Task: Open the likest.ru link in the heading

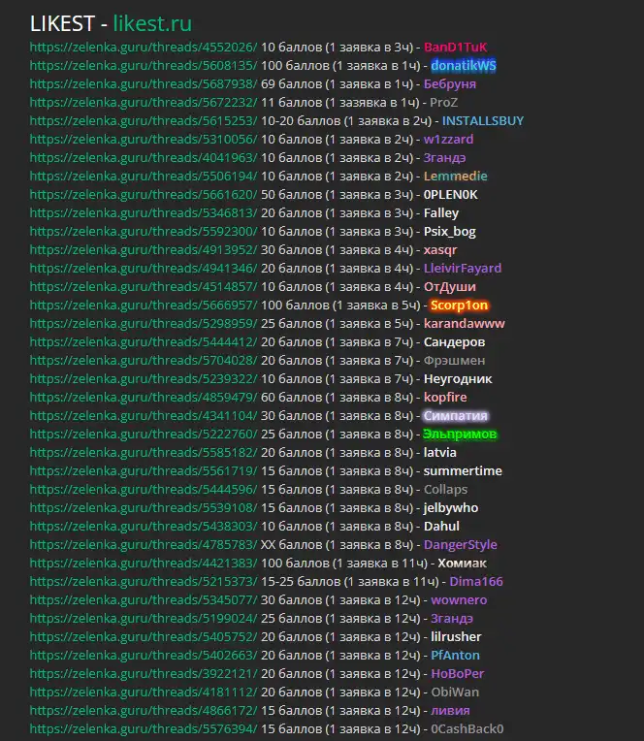Action: [x=152, y=23]
